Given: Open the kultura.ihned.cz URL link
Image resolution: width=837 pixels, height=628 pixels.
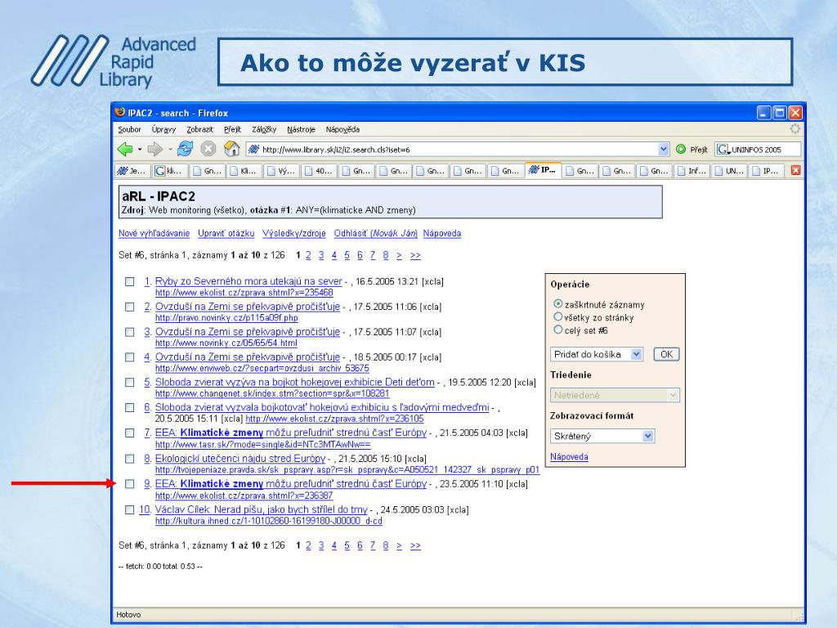Looking at the screenshot, I should pyautogui.click(x=268, y=521).
